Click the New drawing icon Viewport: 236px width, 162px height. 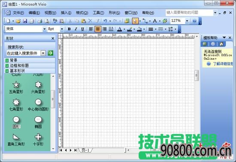coord(9,21)
